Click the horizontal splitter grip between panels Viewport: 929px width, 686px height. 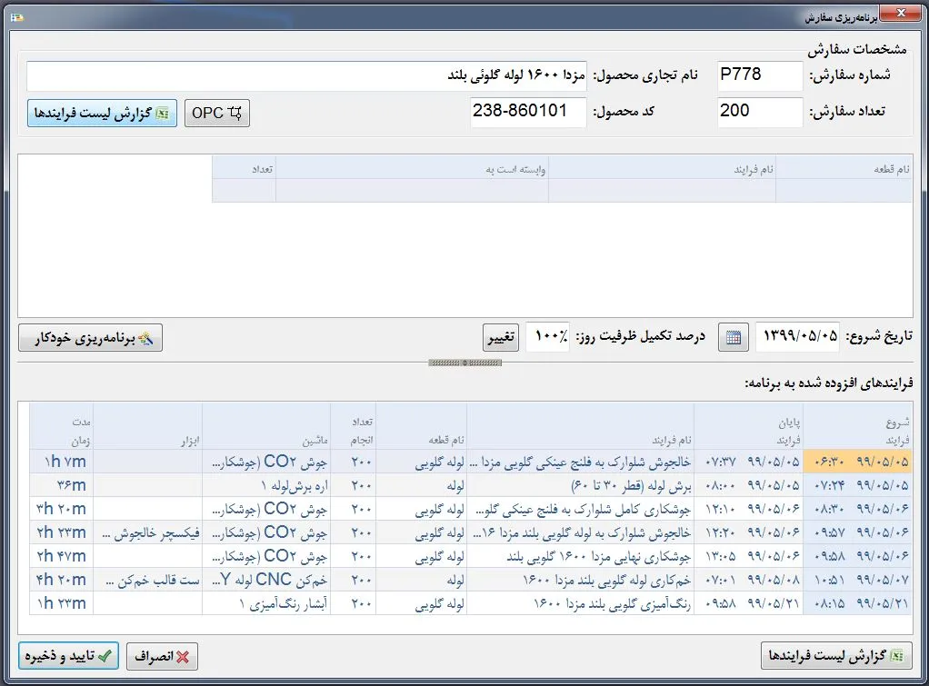click(464, 363)
